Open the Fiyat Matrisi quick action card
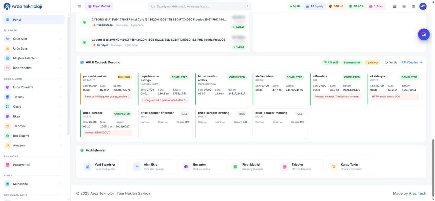Image resolution: width=435 pixels, height=201 pixels. tap(251, 167)
